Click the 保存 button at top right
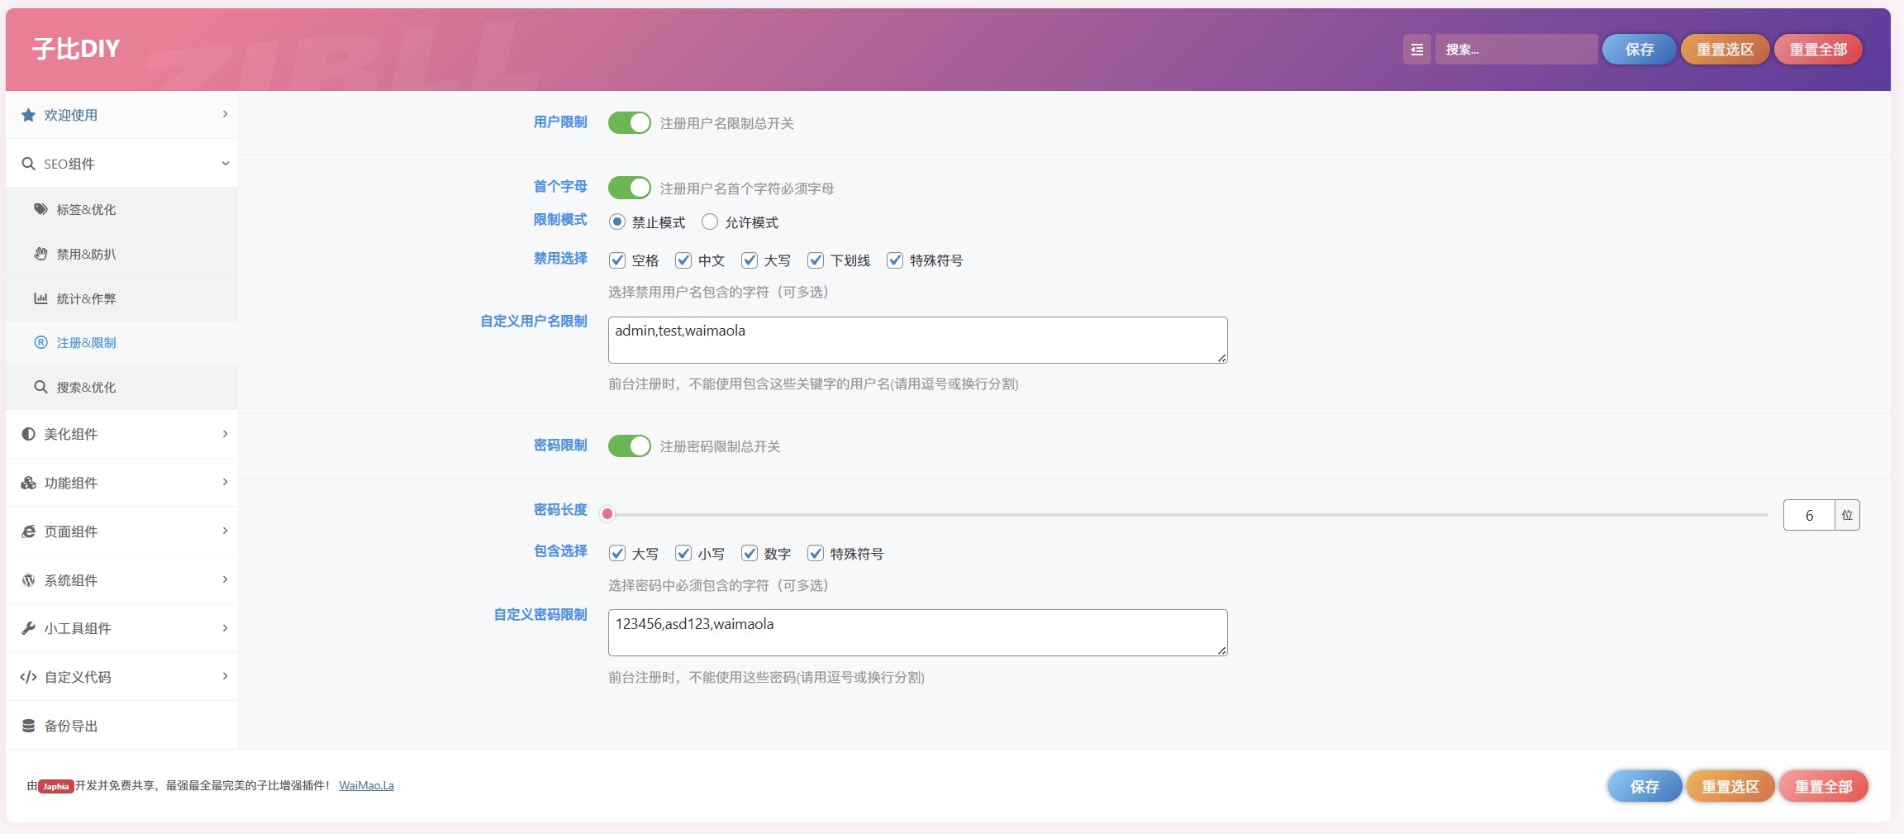This screenshot has height=834, width=1904. pos(1637,49)
